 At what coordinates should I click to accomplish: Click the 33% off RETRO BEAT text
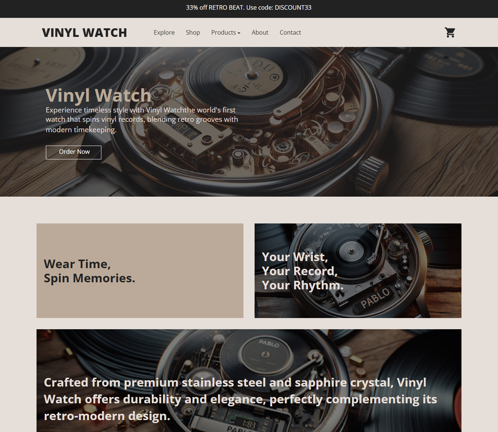pyautogui.click(x=215, y=7)
